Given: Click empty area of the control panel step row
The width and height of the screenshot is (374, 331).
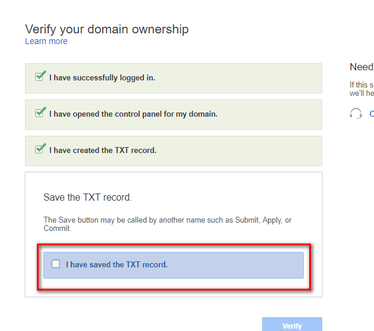Looking at the screenshot, I should point(269,115).
